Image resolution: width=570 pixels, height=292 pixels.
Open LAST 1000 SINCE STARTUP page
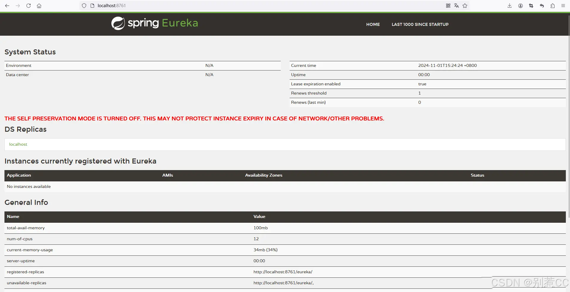(x=420, y=24)
